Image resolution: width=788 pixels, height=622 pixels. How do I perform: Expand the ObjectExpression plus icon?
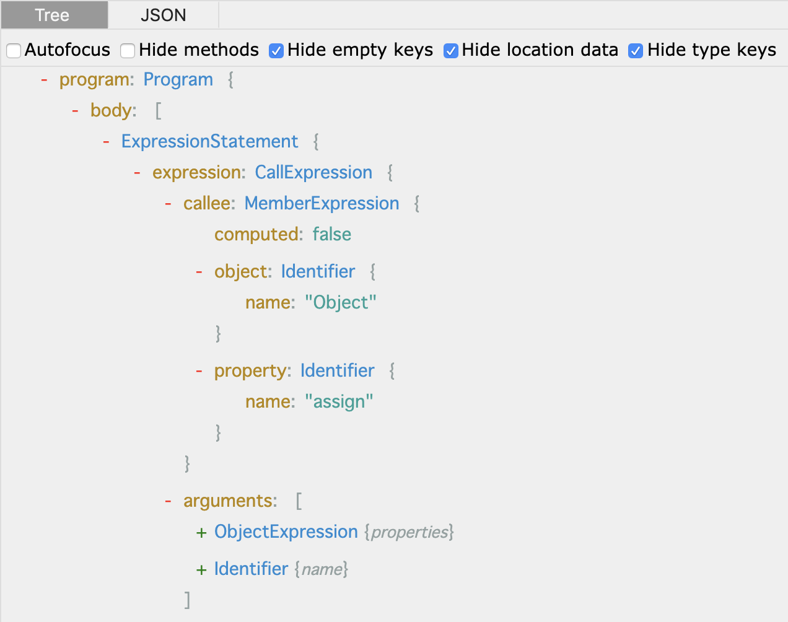point(201,533)
